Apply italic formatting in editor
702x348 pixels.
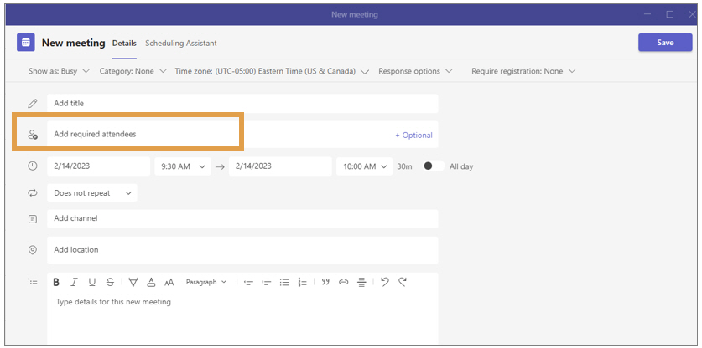coord(74,283)
